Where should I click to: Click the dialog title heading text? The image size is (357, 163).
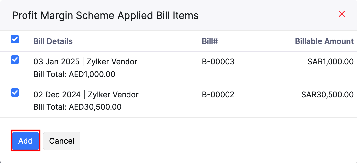pos(105,15)
